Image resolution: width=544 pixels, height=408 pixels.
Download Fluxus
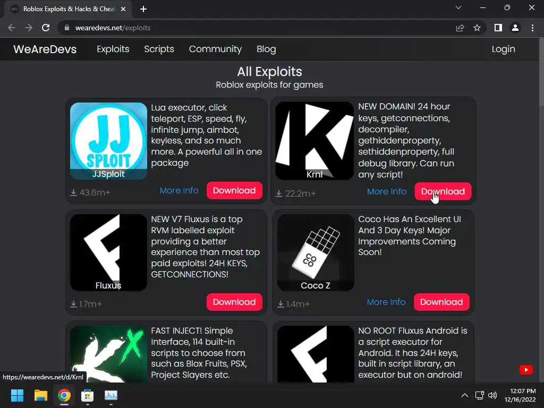click(x=234, y=302)
